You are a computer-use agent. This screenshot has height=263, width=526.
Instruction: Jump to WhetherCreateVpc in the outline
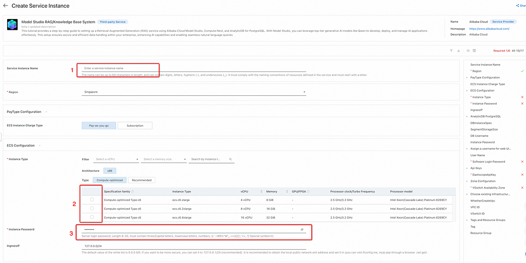[483, 201]
